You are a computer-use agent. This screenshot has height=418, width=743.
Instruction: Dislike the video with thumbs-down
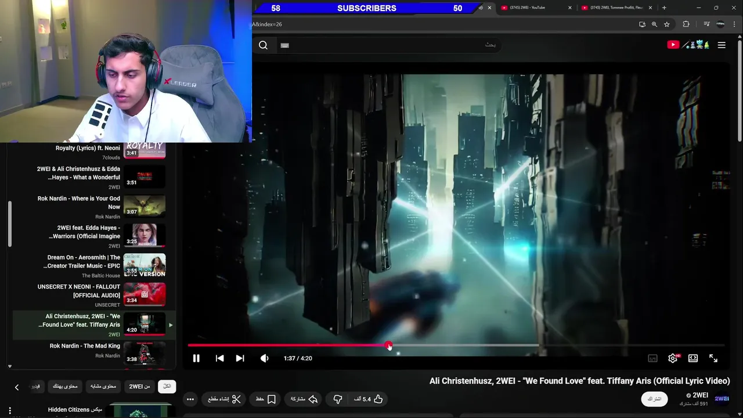(338, 399)
